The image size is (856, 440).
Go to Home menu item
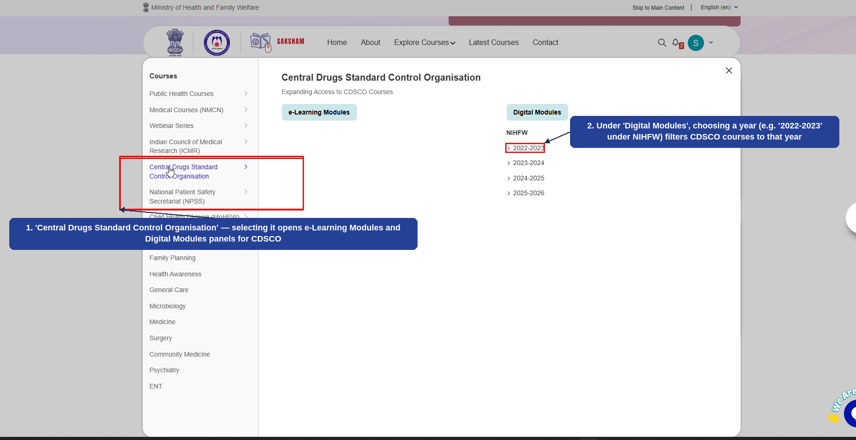(x=337, y=42)
